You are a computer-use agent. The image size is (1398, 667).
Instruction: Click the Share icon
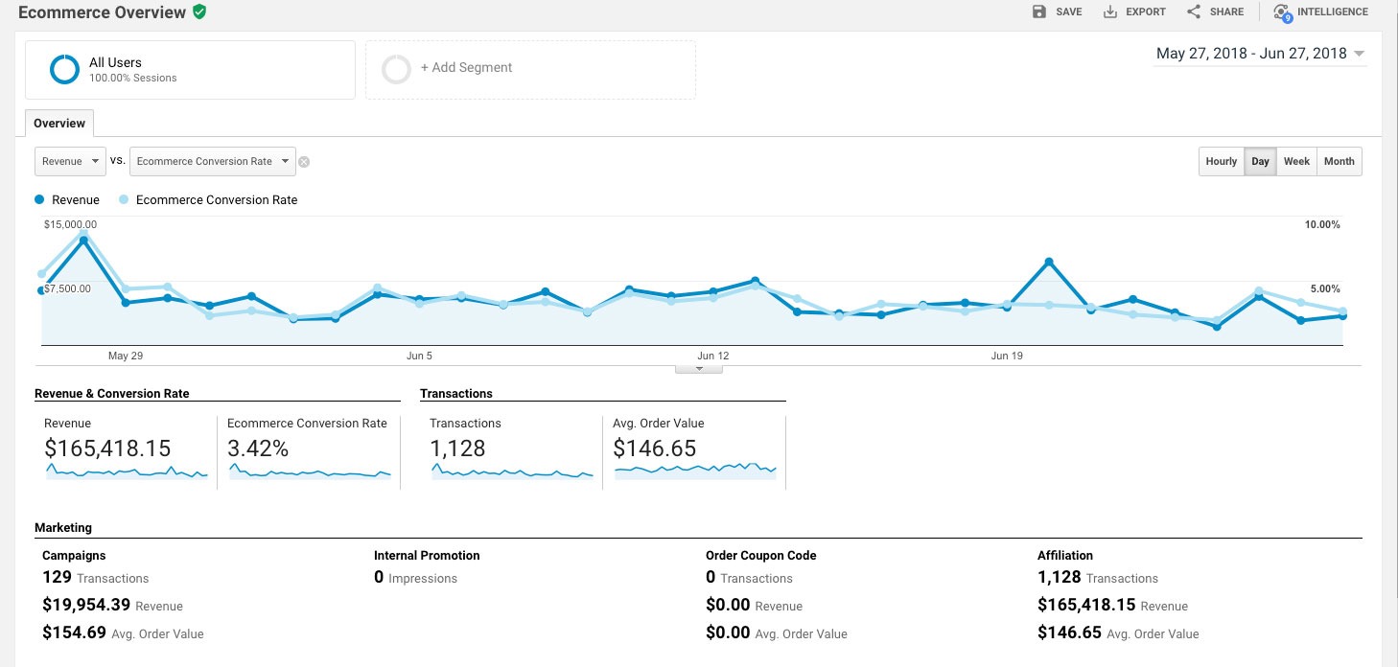[x=1194, y=11]
